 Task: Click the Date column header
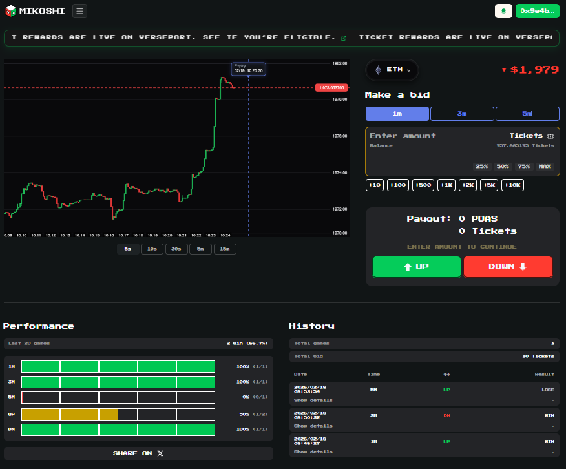pos(300,375)
